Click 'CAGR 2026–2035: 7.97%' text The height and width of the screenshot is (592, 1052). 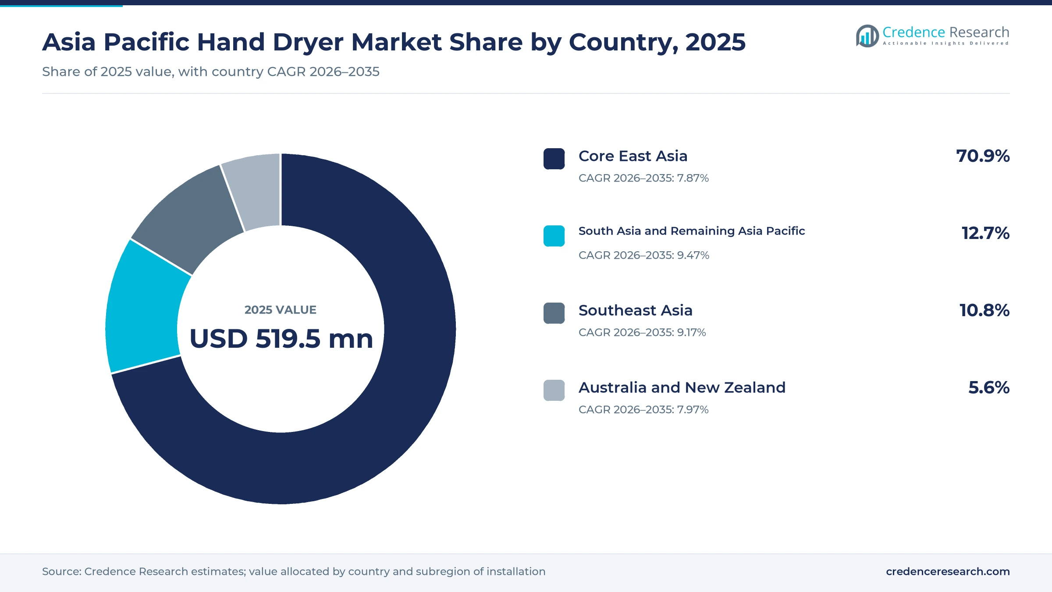pos(643,410)
